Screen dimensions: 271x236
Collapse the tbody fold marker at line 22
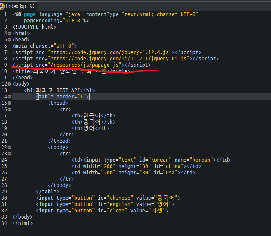[9, 147]
